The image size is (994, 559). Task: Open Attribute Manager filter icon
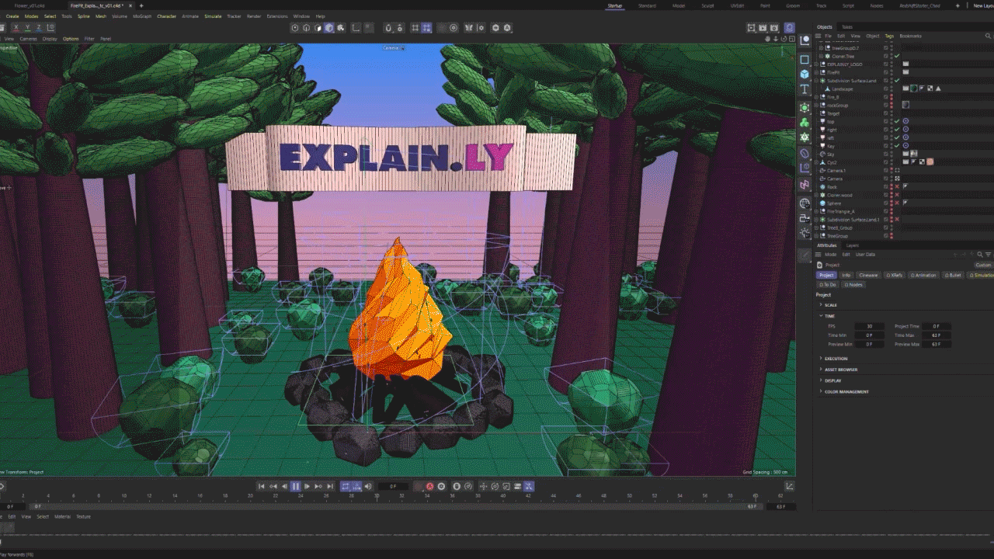click(x=989, y=254)
